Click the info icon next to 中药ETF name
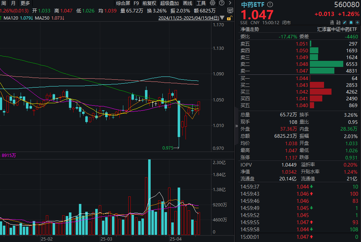361x242 pixels. click(270, 5)
